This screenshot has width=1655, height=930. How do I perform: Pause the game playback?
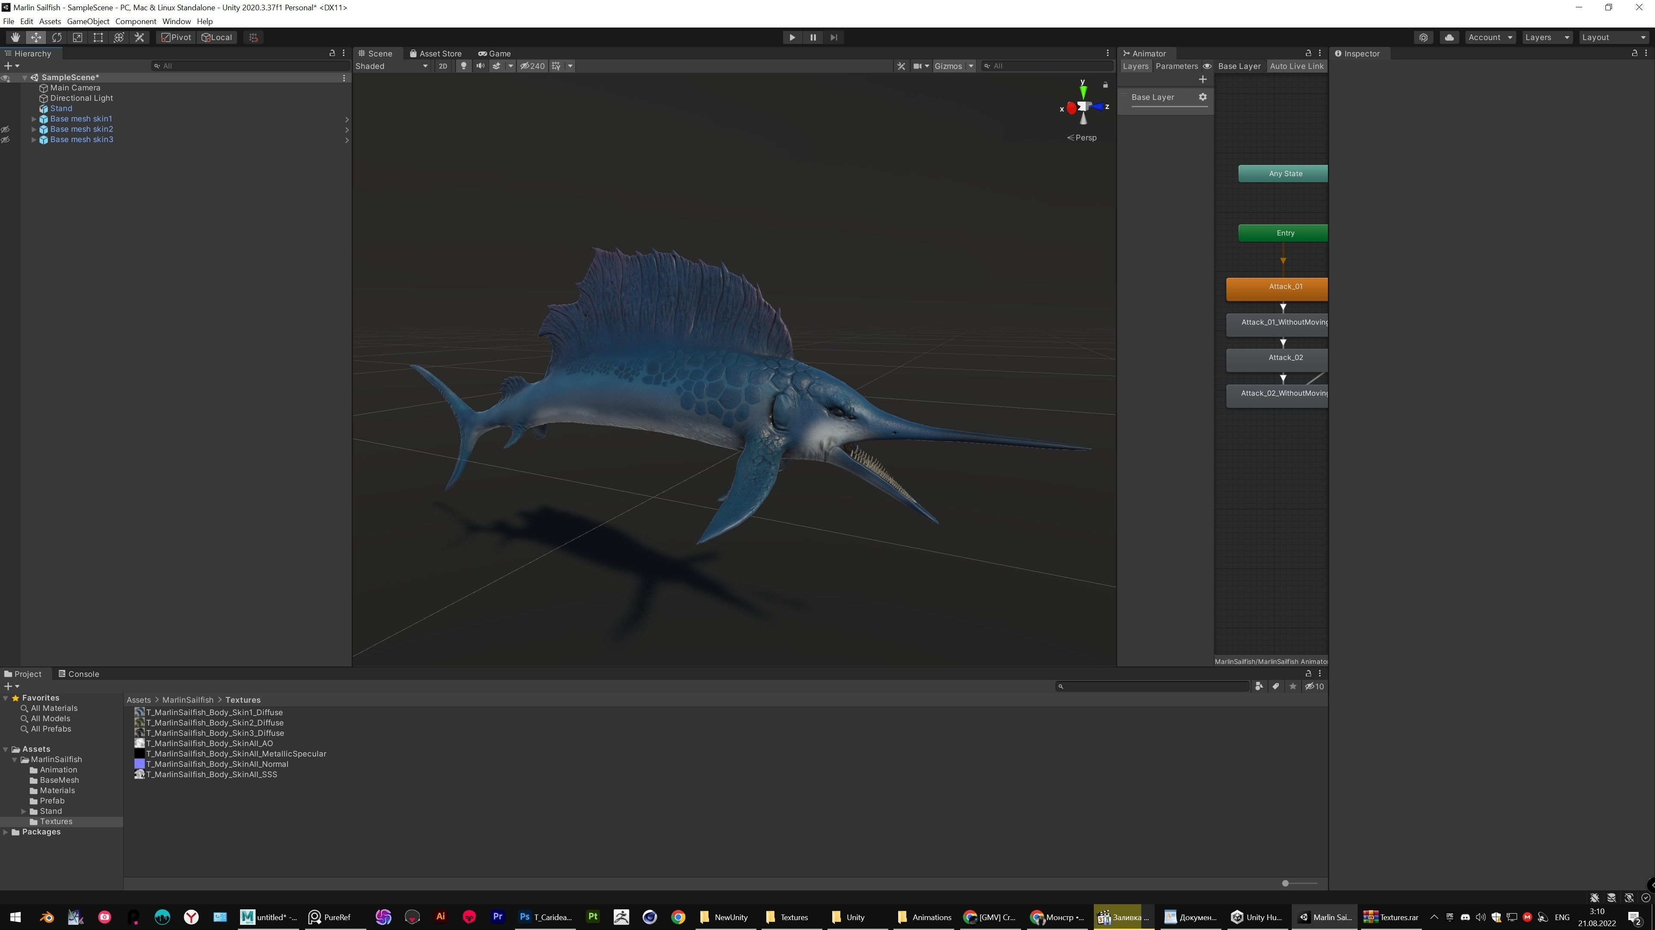click(x=813, y=37)
